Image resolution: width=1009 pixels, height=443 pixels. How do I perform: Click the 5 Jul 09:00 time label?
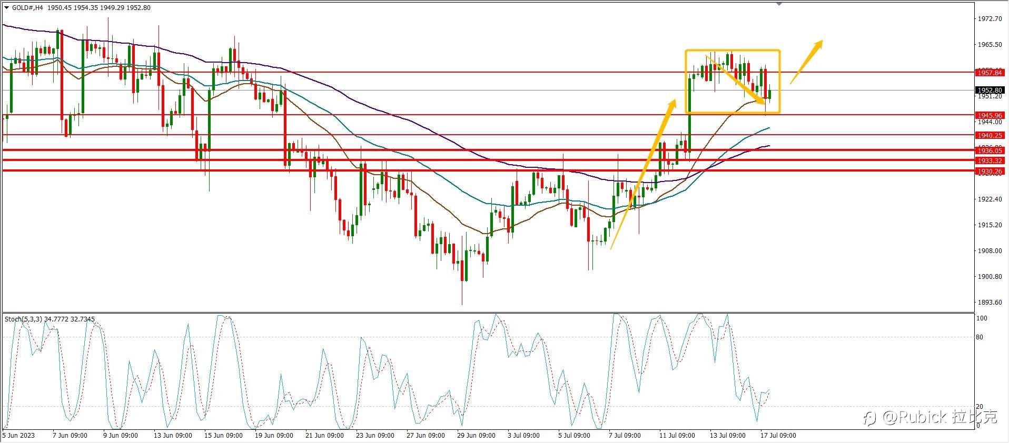click(574, 436)
